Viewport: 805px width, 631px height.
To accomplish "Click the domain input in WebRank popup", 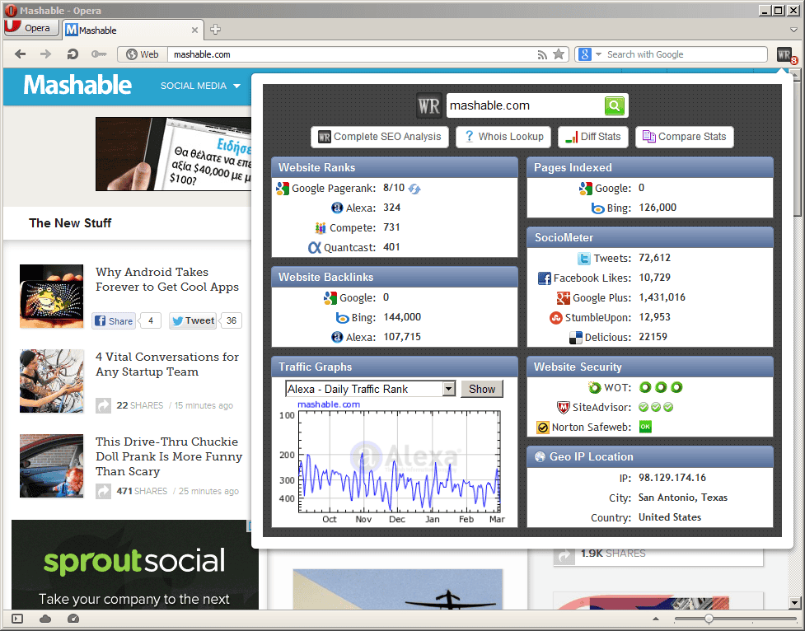I will coord(525,105).
